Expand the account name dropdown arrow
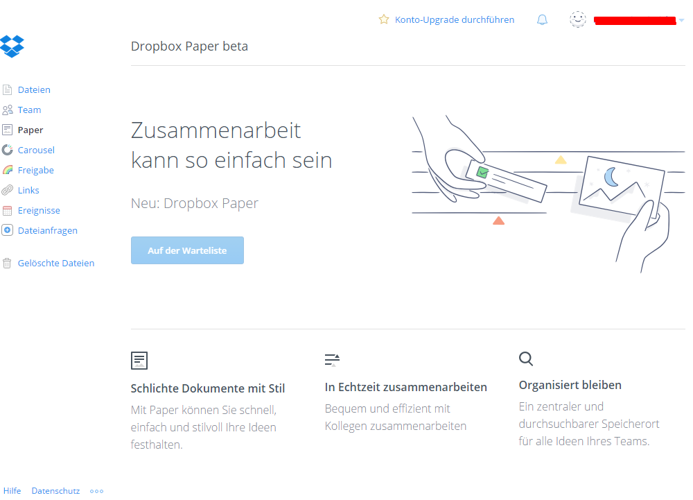This screenshot has width=693, height=500. click(x=681, y=21)
